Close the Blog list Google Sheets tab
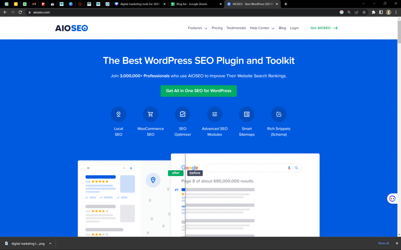Image resolution: width=401 pixels, height=250 pixels. (220, 4)
